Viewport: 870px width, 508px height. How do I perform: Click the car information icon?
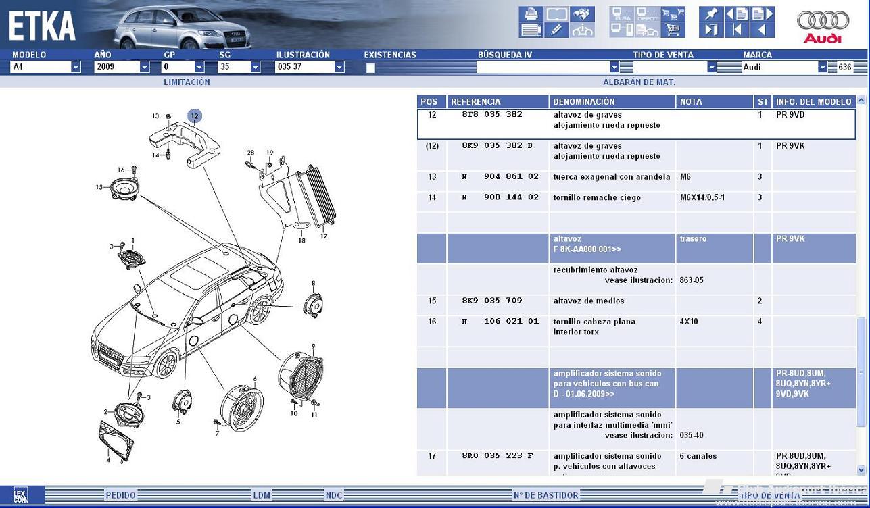(582, 30)
